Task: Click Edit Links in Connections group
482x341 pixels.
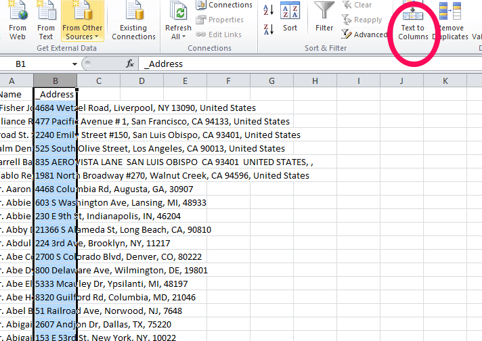Action: pyautogui.click(x=219, y=35)
